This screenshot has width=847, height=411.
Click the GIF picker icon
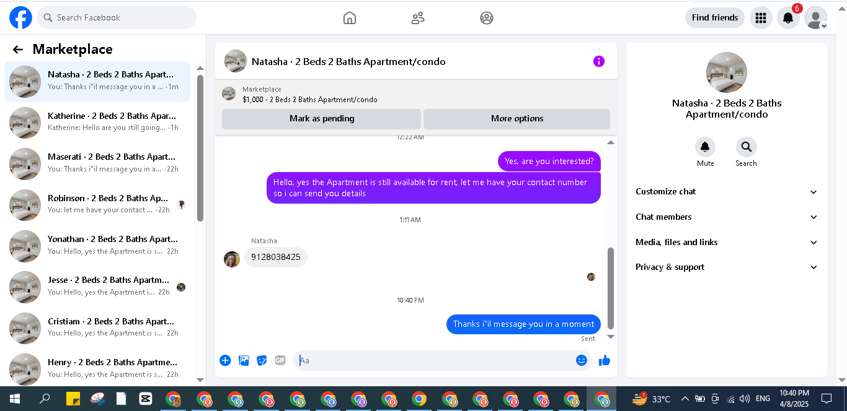[x=280, y=360]
